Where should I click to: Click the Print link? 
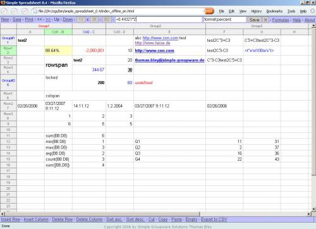click(x=29, y=20)
